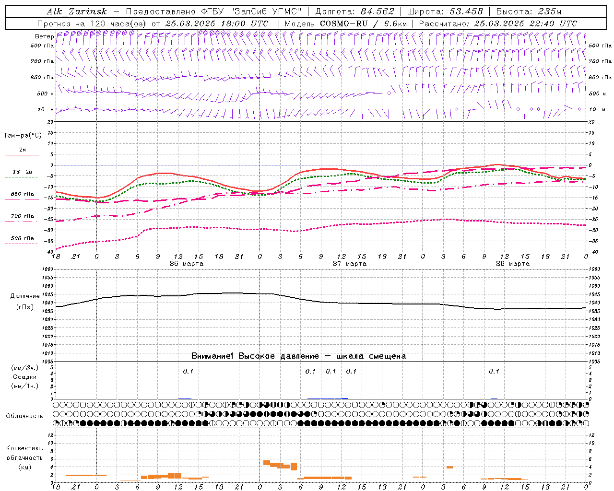614x491 pixels.
Task: Click the 0.1 precipitation value on 26 марта
Action: click(x=188, y=371)
